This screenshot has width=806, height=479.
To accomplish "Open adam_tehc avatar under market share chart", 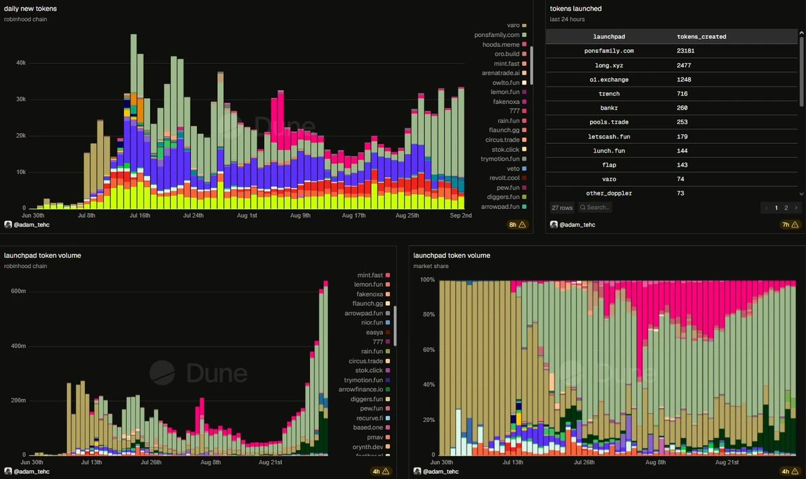I will 417,472.
